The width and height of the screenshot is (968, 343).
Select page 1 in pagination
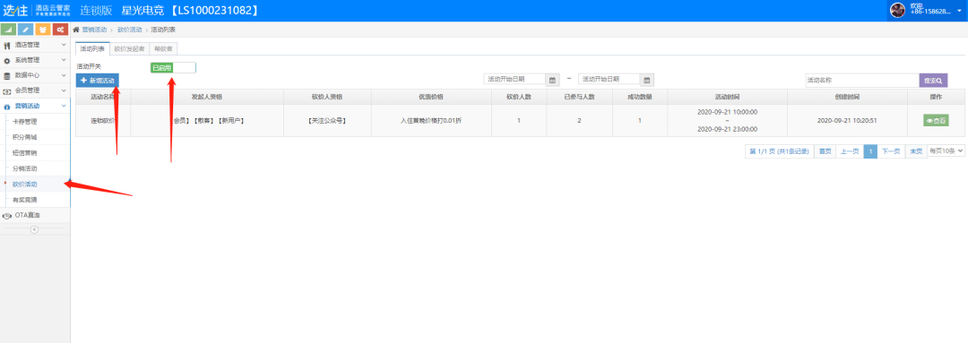(869, 151)
